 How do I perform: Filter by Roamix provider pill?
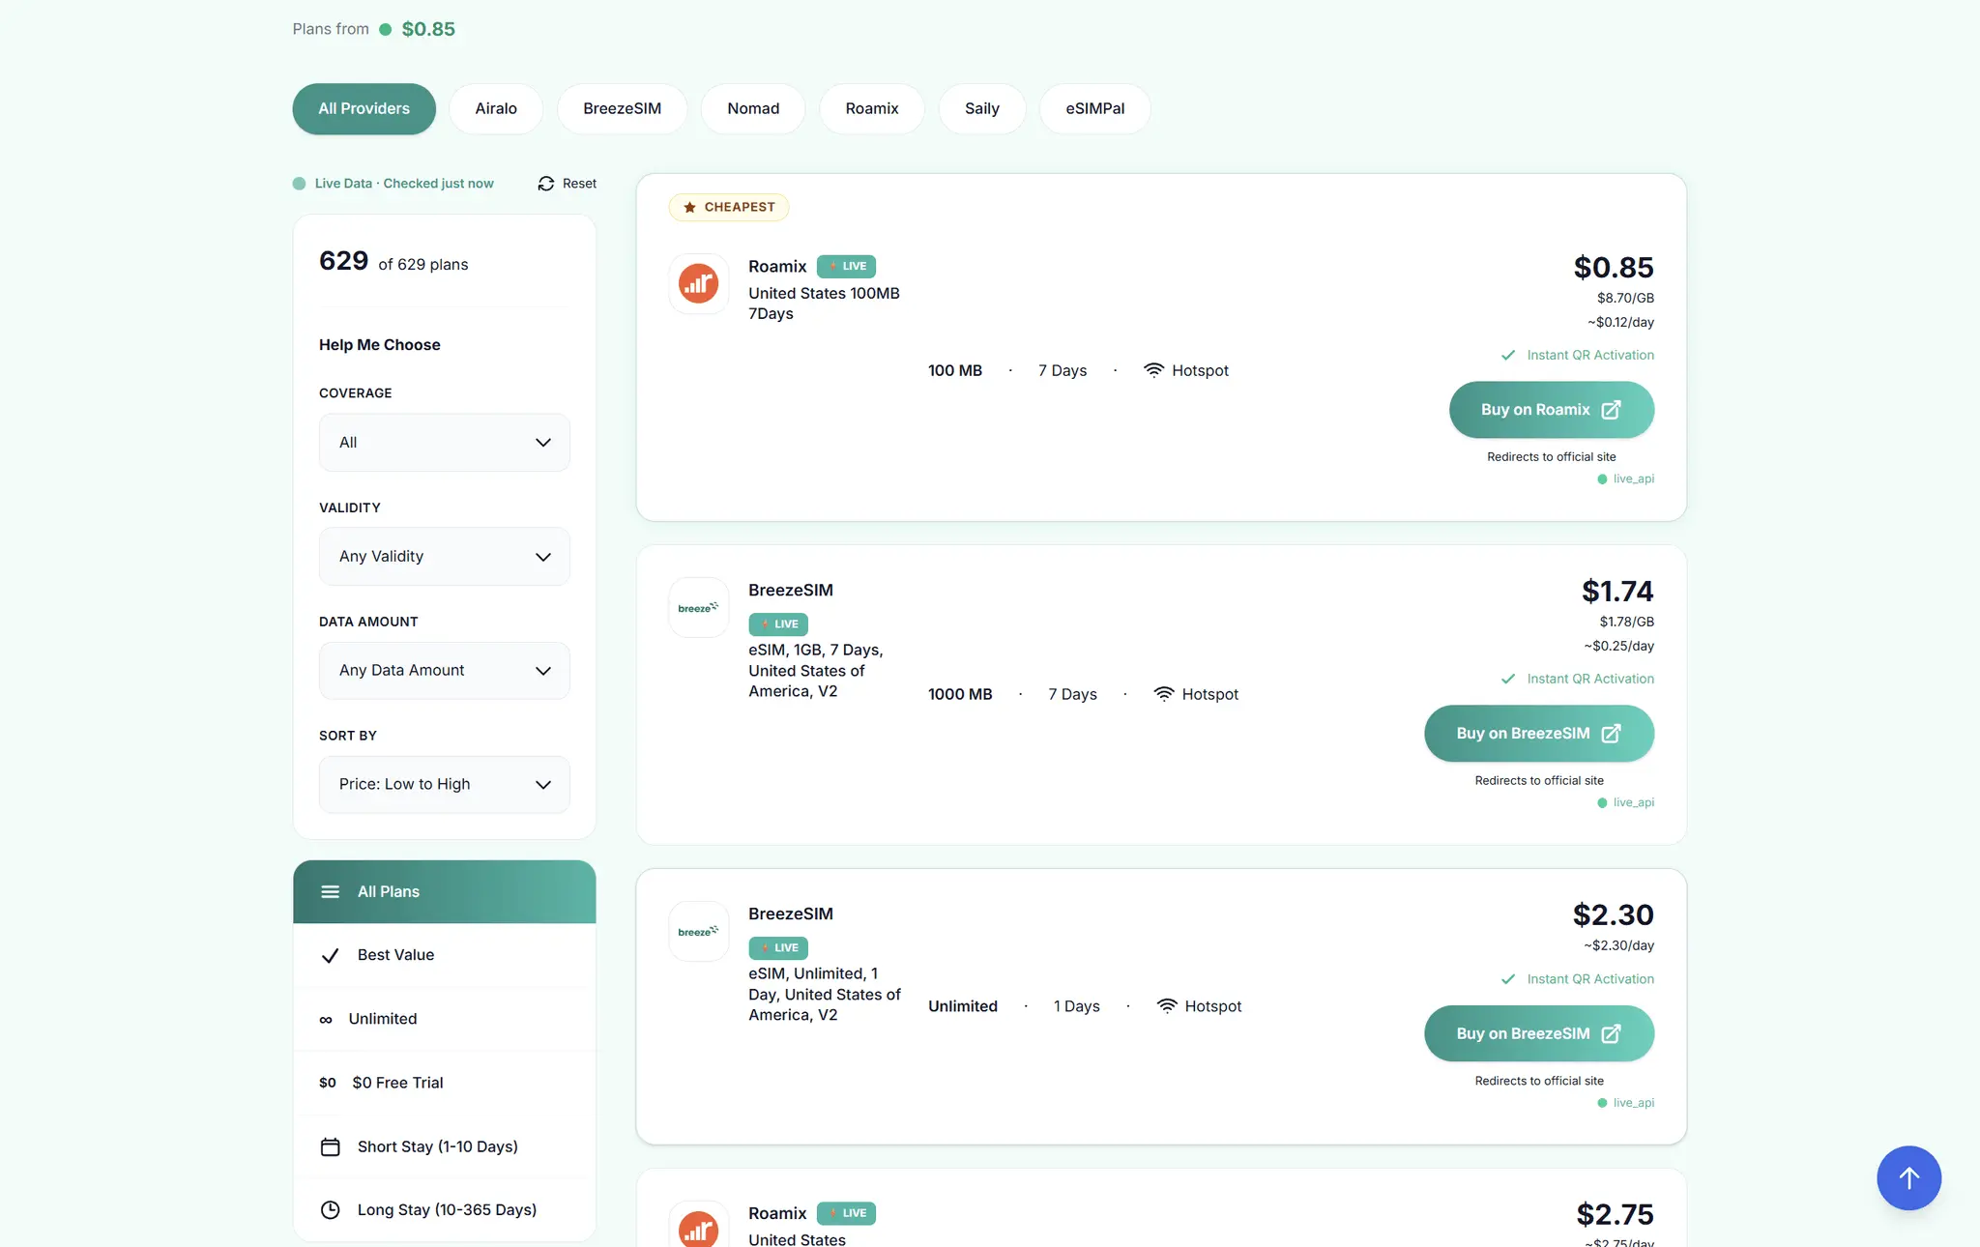(872, 109)
